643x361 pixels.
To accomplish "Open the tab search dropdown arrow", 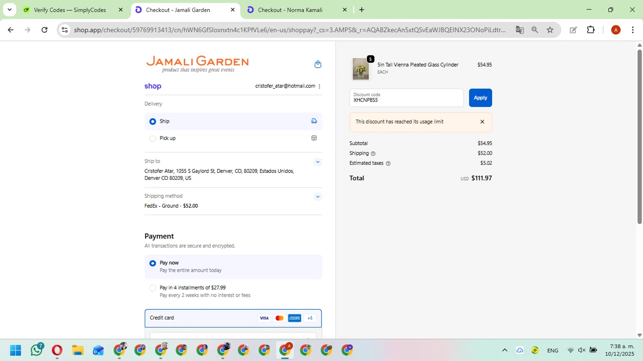I will click(x=9, y=9).
